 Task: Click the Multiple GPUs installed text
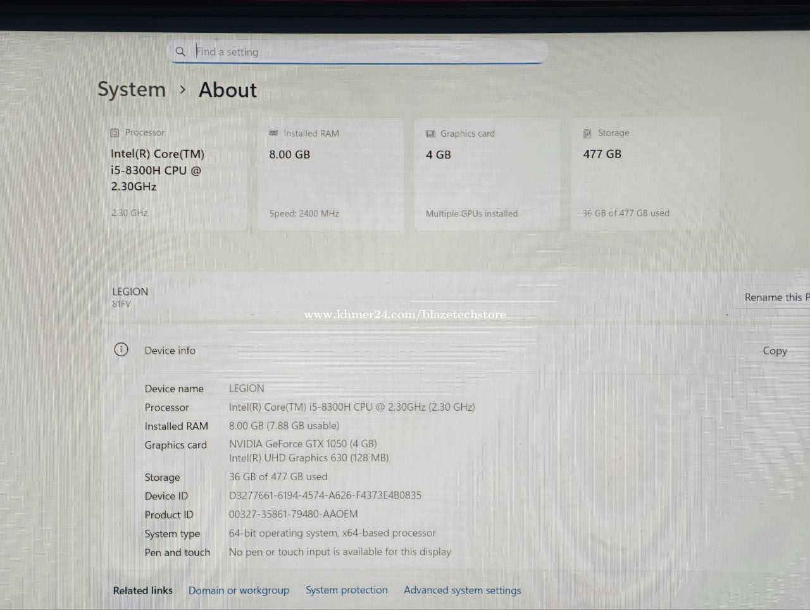point(471,214)
